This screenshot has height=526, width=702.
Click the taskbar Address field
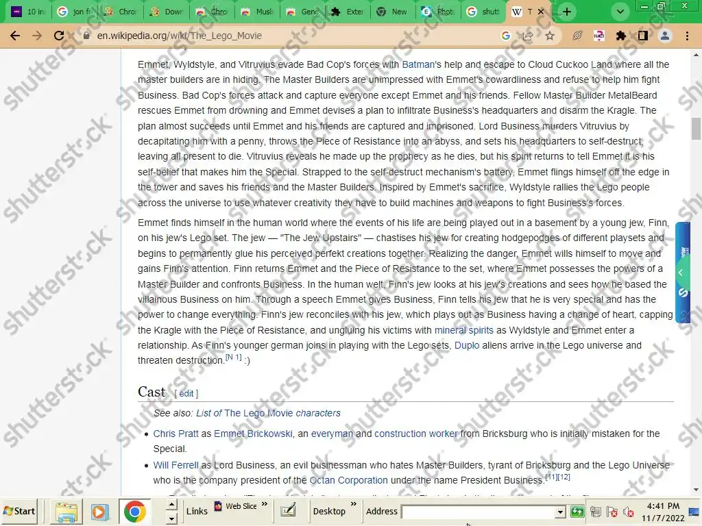point(479,512)
